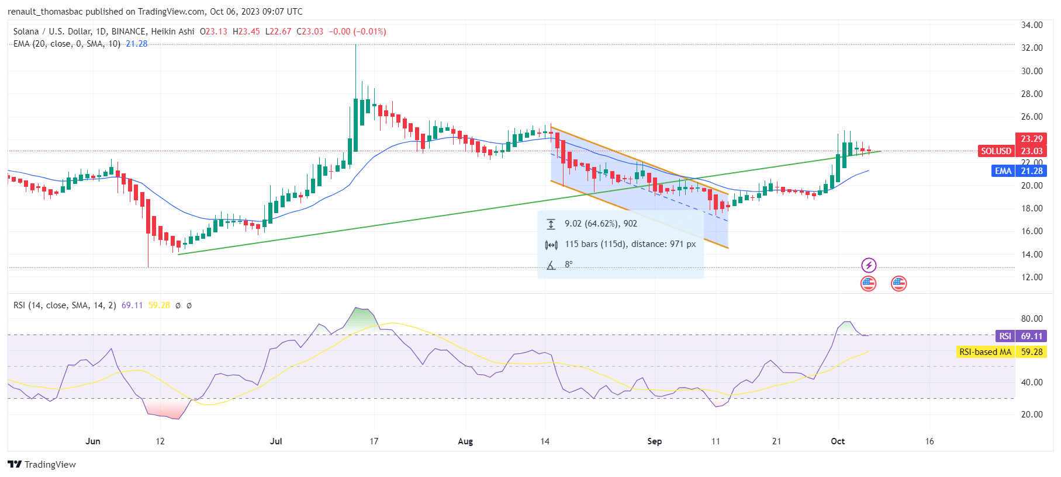This screenshot has width=1061, height=477.
Task: Click the vertical price range measurement icon
Action: [551, 224]
